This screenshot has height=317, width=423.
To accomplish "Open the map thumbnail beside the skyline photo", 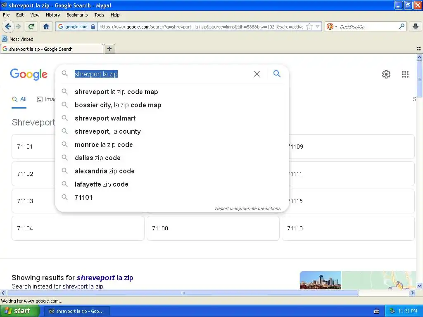I will [x=378, y=280].
